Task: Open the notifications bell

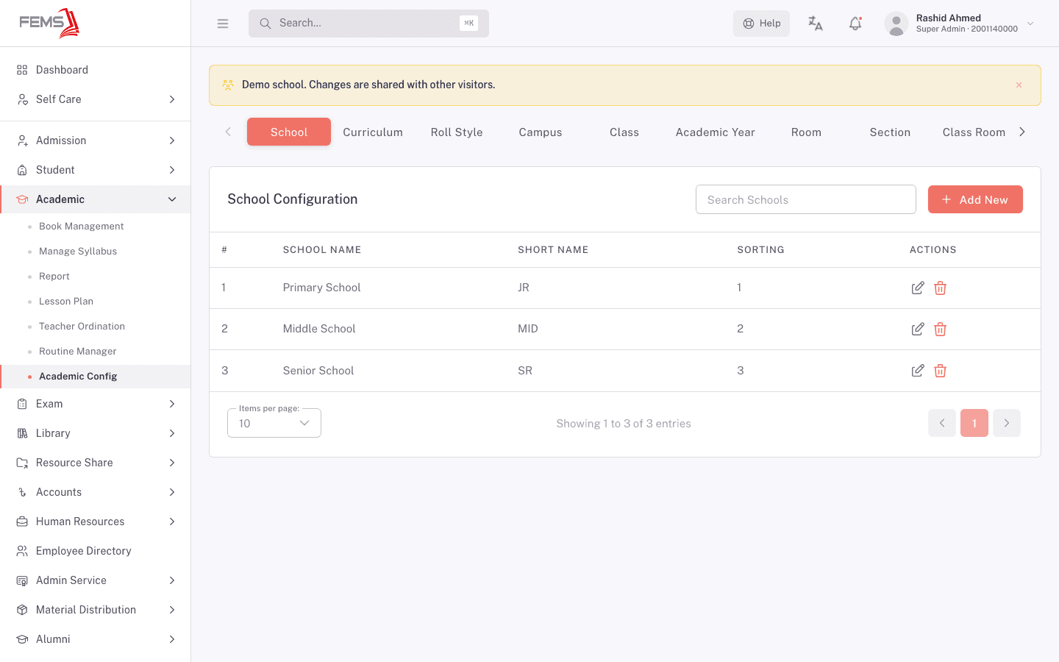Action: (x=855, y=24)
